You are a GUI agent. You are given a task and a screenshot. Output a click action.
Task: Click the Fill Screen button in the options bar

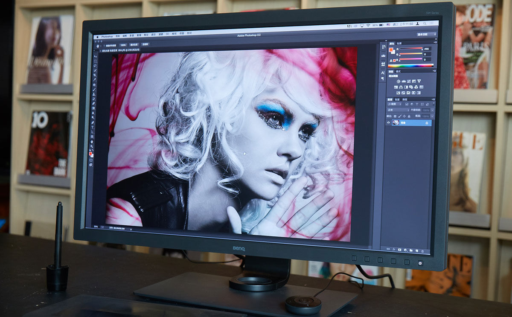tap(145, 44)
